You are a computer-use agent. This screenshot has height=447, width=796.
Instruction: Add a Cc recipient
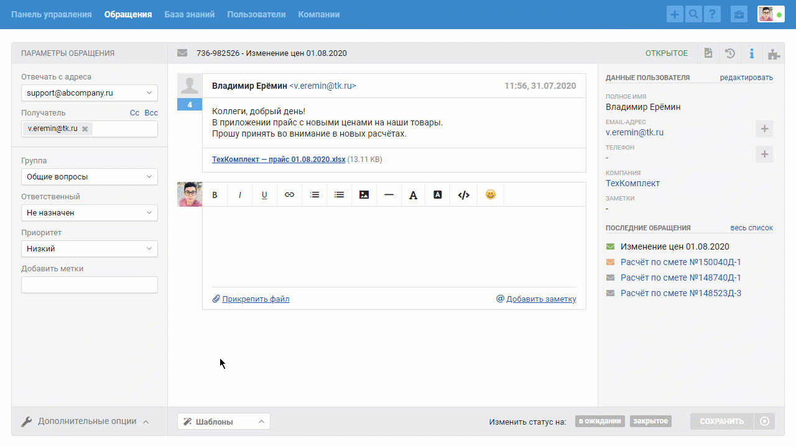tap(134, 113)
